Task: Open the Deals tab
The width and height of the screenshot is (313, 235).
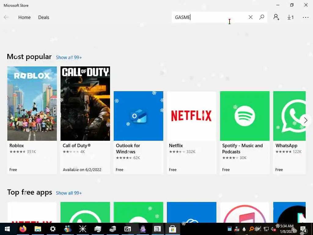Action: [x=43, y=17]
